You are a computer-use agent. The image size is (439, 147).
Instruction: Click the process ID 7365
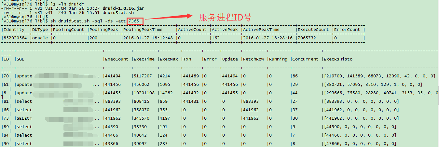click(x=134, y=21)
